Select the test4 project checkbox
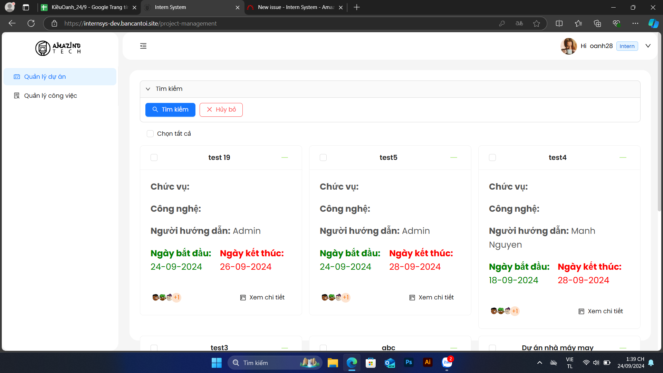 tap(492, 157)
